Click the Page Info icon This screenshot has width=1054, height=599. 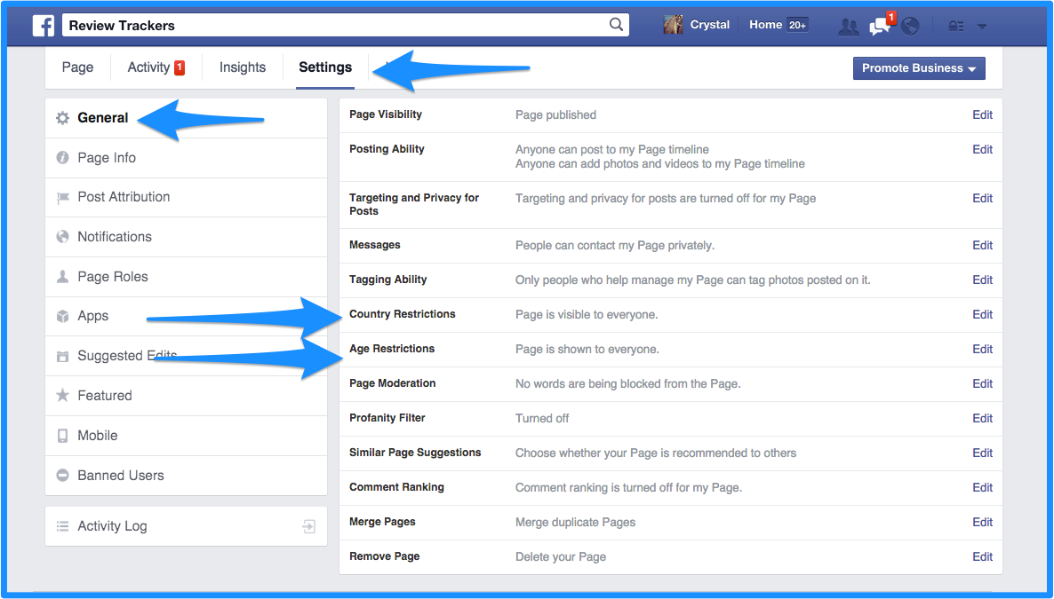(x=62, y=158)
